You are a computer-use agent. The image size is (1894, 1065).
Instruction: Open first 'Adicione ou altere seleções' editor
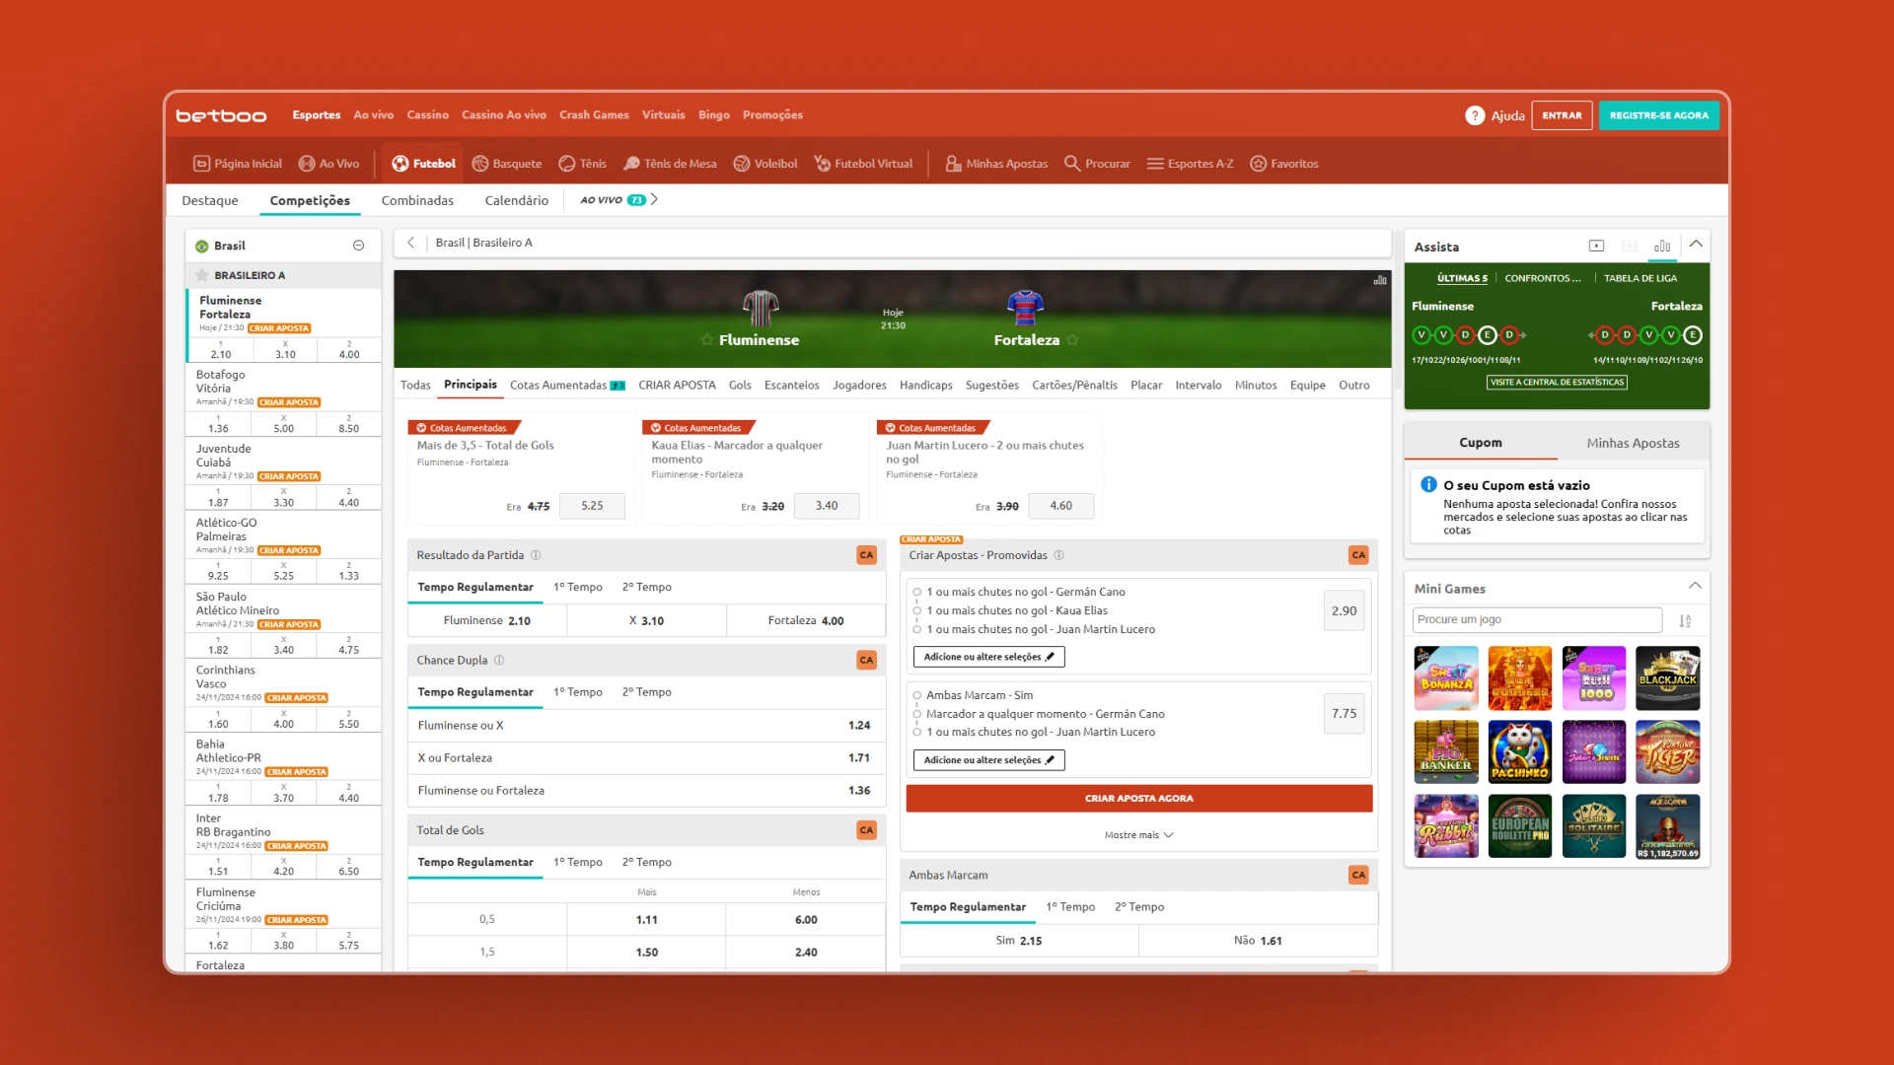(988, 657)
